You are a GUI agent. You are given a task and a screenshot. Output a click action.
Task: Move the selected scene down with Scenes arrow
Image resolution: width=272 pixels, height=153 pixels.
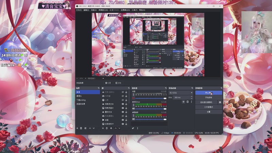click(94, 128)
